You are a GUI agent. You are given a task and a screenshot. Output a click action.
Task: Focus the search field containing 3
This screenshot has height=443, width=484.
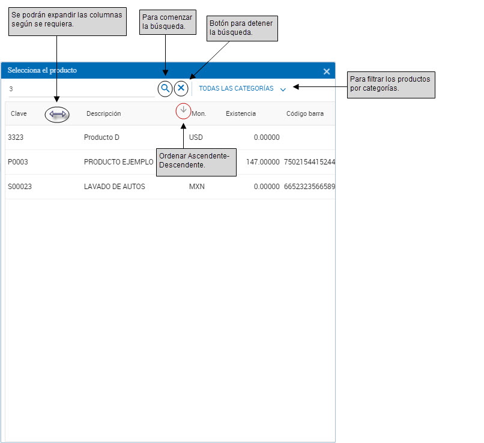point(81,89)
